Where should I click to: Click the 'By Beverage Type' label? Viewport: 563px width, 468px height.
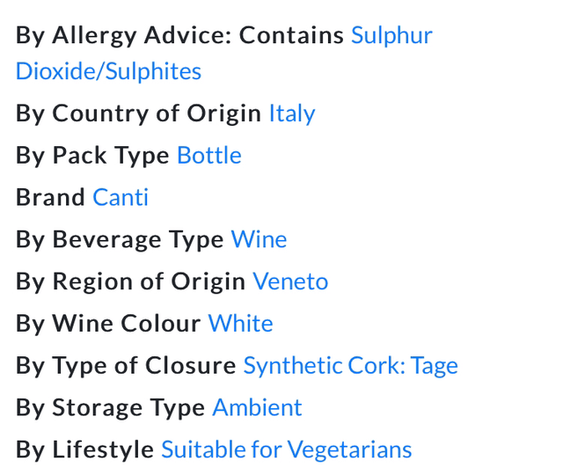(120, 240)
